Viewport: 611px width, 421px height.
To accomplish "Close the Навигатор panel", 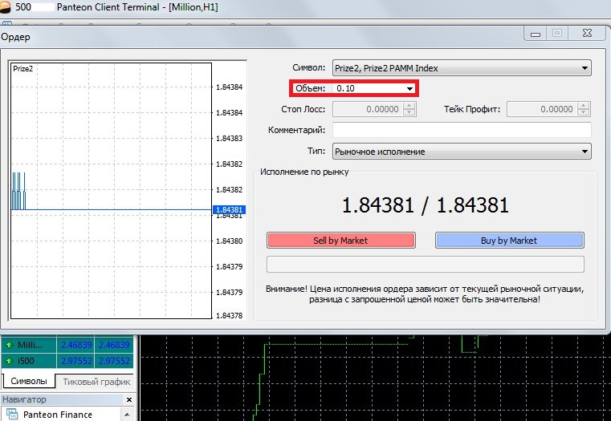I will (128, 399).
